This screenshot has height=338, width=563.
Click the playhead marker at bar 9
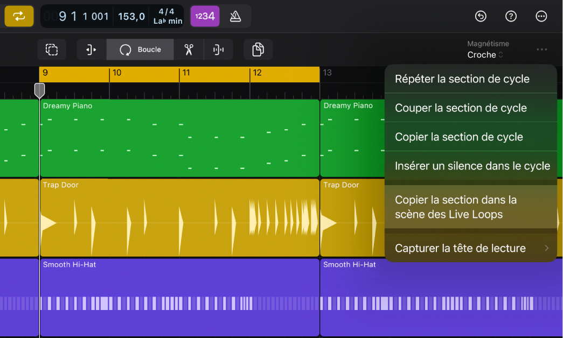[39, 90]
